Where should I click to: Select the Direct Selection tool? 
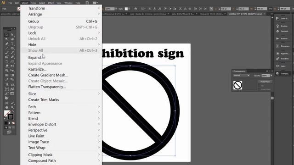(12, 35)
